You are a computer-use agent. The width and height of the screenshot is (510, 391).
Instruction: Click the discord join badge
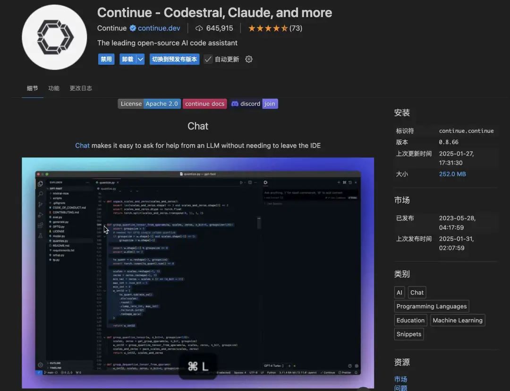coord(254,104)
